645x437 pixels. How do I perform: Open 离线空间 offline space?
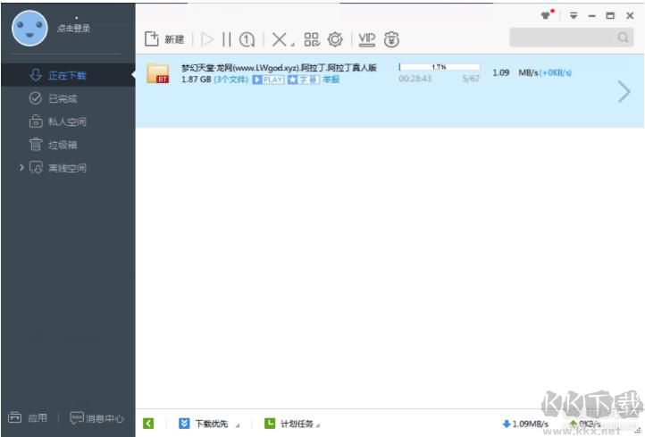pos(68,168)
